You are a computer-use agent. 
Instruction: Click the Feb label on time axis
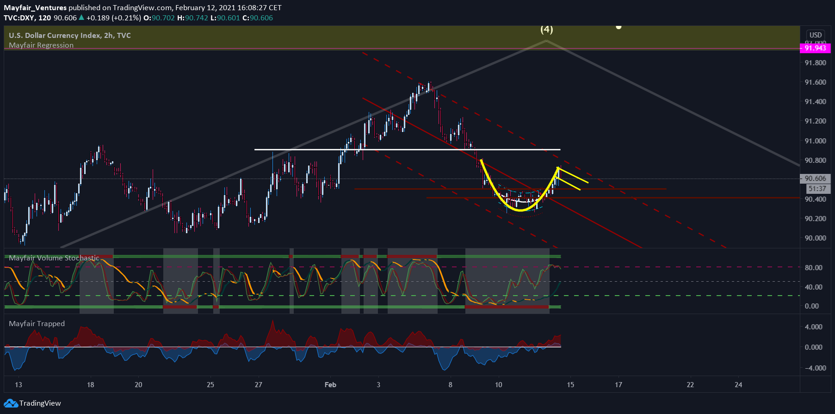tap(330, 385)
